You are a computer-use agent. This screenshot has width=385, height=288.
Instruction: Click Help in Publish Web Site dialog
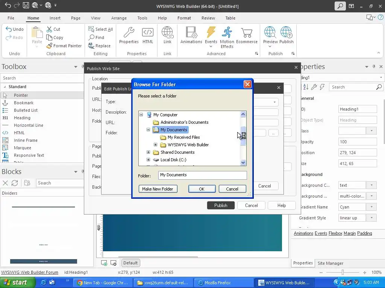click(282, 205)
